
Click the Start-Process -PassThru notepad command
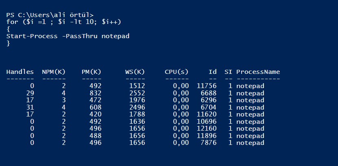(x=68, y=36)
